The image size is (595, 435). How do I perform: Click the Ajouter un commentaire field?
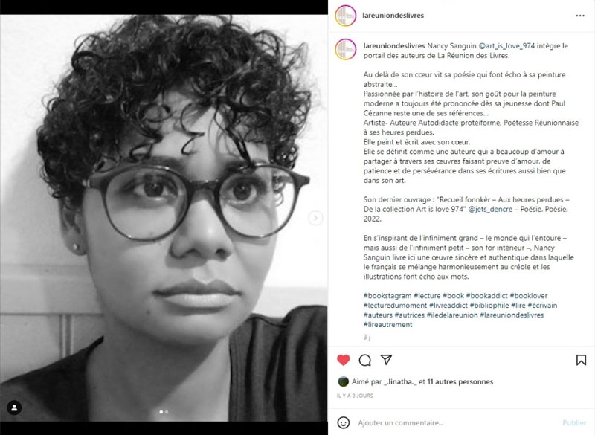point(455,422)
